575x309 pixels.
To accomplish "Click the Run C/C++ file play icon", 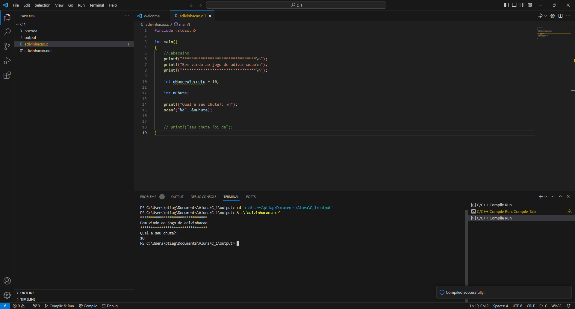I will pos(541,16).
